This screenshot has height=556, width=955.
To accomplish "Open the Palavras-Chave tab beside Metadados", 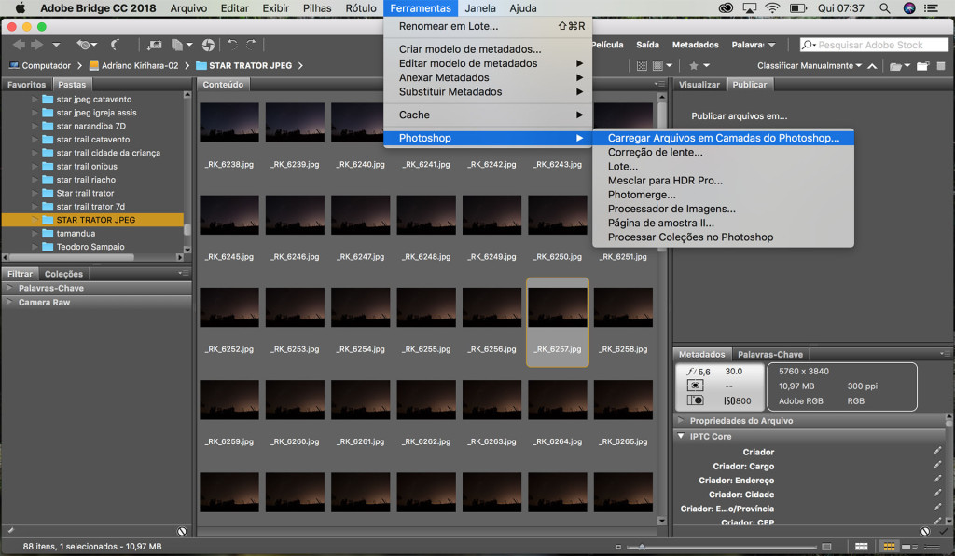I will tap(769, 354).
